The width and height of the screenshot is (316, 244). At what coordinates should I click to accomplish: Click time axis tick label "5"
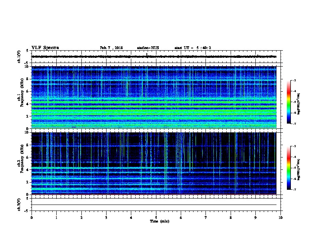tap(156, 218)
